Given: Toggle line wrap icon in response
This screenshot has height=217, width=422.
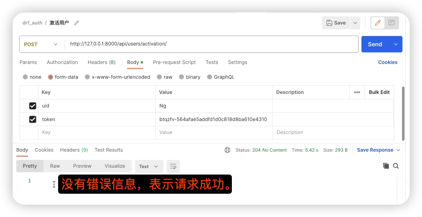Looking at the screenshot, I should click(173, 166).
